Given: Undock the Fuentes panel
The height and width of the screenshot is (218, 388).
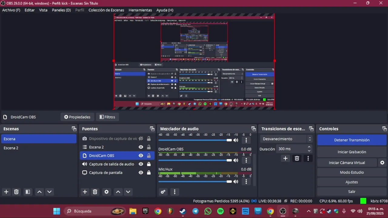Looking at the screenshot, I should 152,129.
